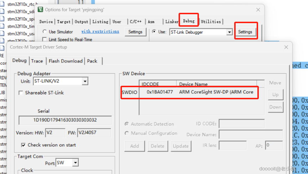Select the Use Simulator radio button
The image size is (308, 174).
[45, 32]
